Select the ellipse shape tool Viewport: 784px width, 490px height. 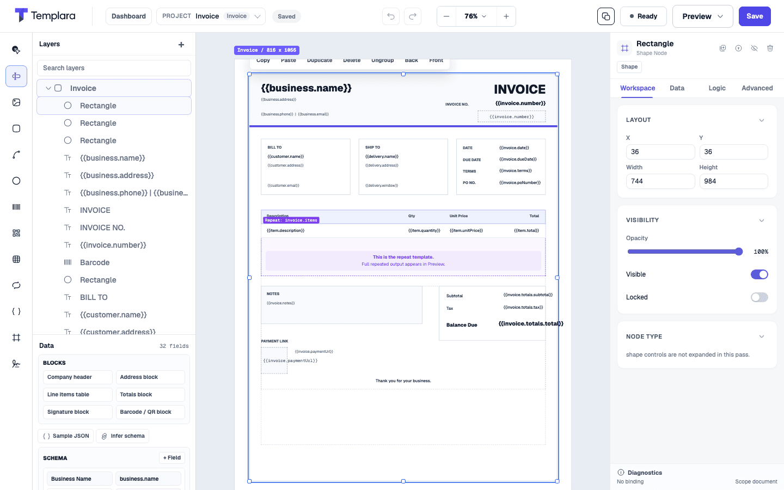pos(16,181)
